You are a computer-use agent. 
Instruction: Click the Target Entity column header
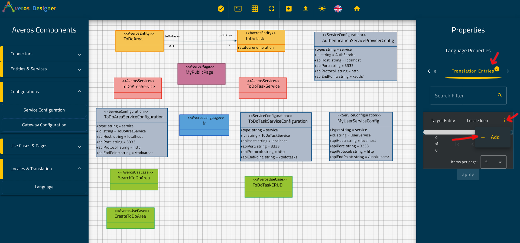coord(443,121)
